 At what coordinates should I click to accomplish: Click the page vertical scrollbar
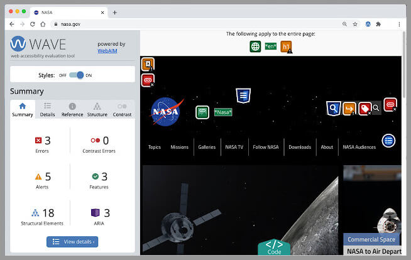(x=404, y=64)
